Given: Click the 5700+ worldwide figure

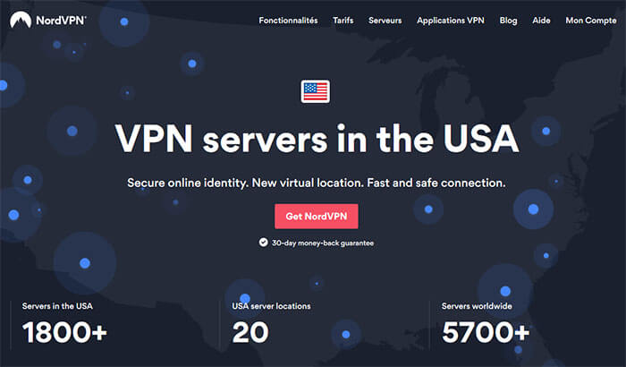Looking at the screenshot, I should (486, 332).
